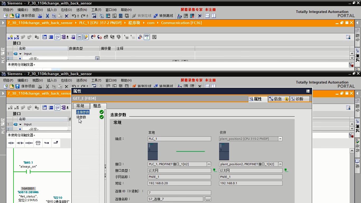361x203 pixels.
Task: Insert an output coil instruction
Action: (29, 143)
